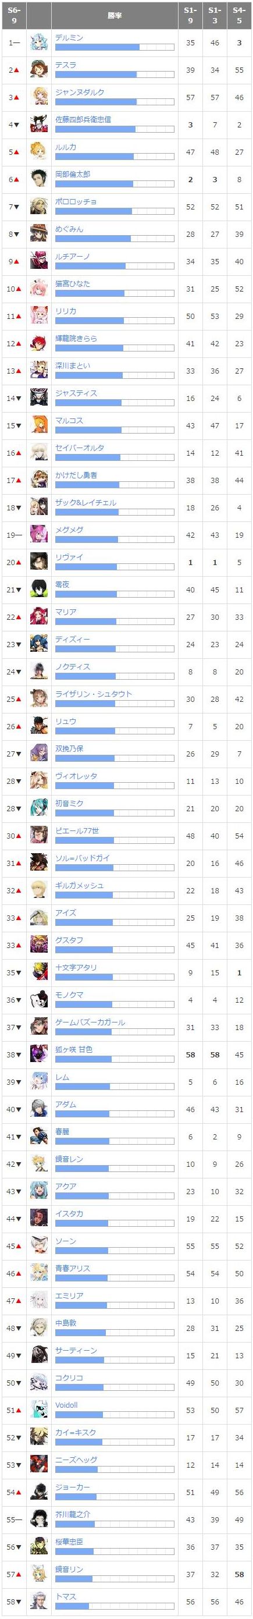Select the Voidoll avatar icon
Screen dimensions: 253x1619
click(x=39, y=1410)
